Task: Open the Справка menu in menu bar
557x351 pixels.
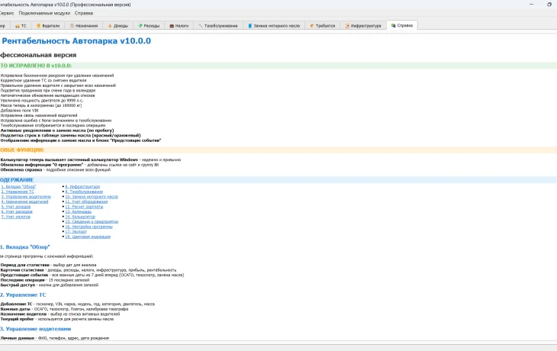Action: click(84, 13)
